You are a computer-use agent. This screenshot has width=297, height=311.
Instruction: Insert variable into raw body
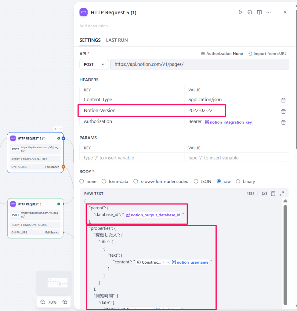pos(264,193)
